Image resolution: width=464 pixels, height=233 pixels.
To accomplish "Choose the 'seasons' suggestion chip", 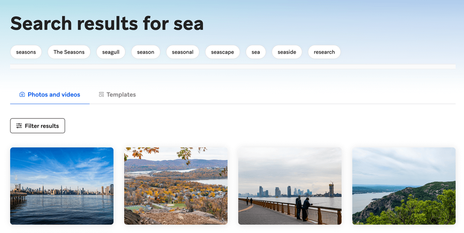I will click(26, 52).
